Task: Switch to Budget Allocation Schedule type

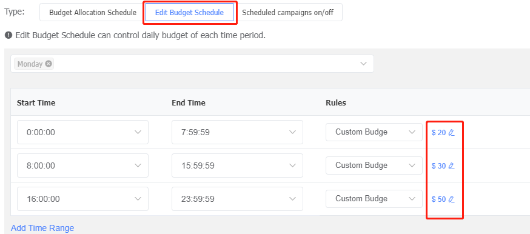Action: [93, 13]
